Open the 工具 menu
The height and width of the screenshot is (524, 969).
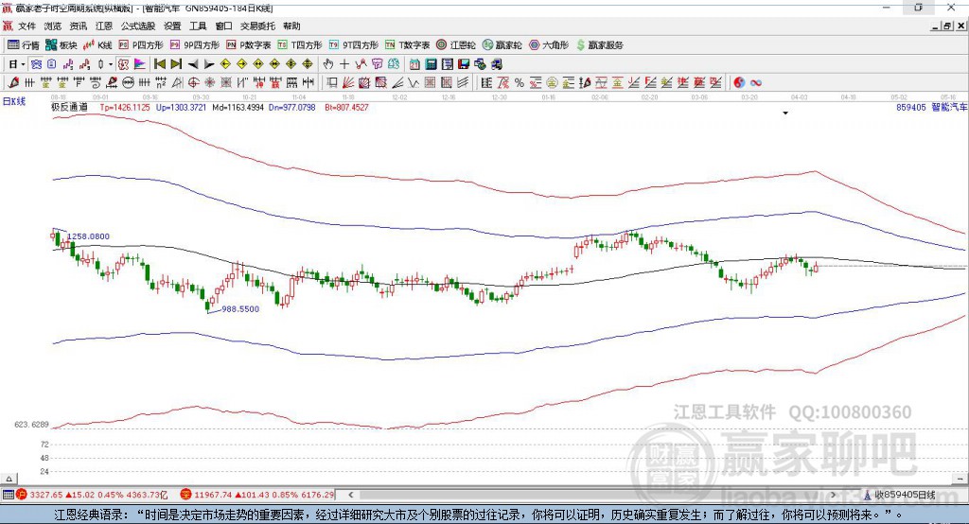[198, 26]
